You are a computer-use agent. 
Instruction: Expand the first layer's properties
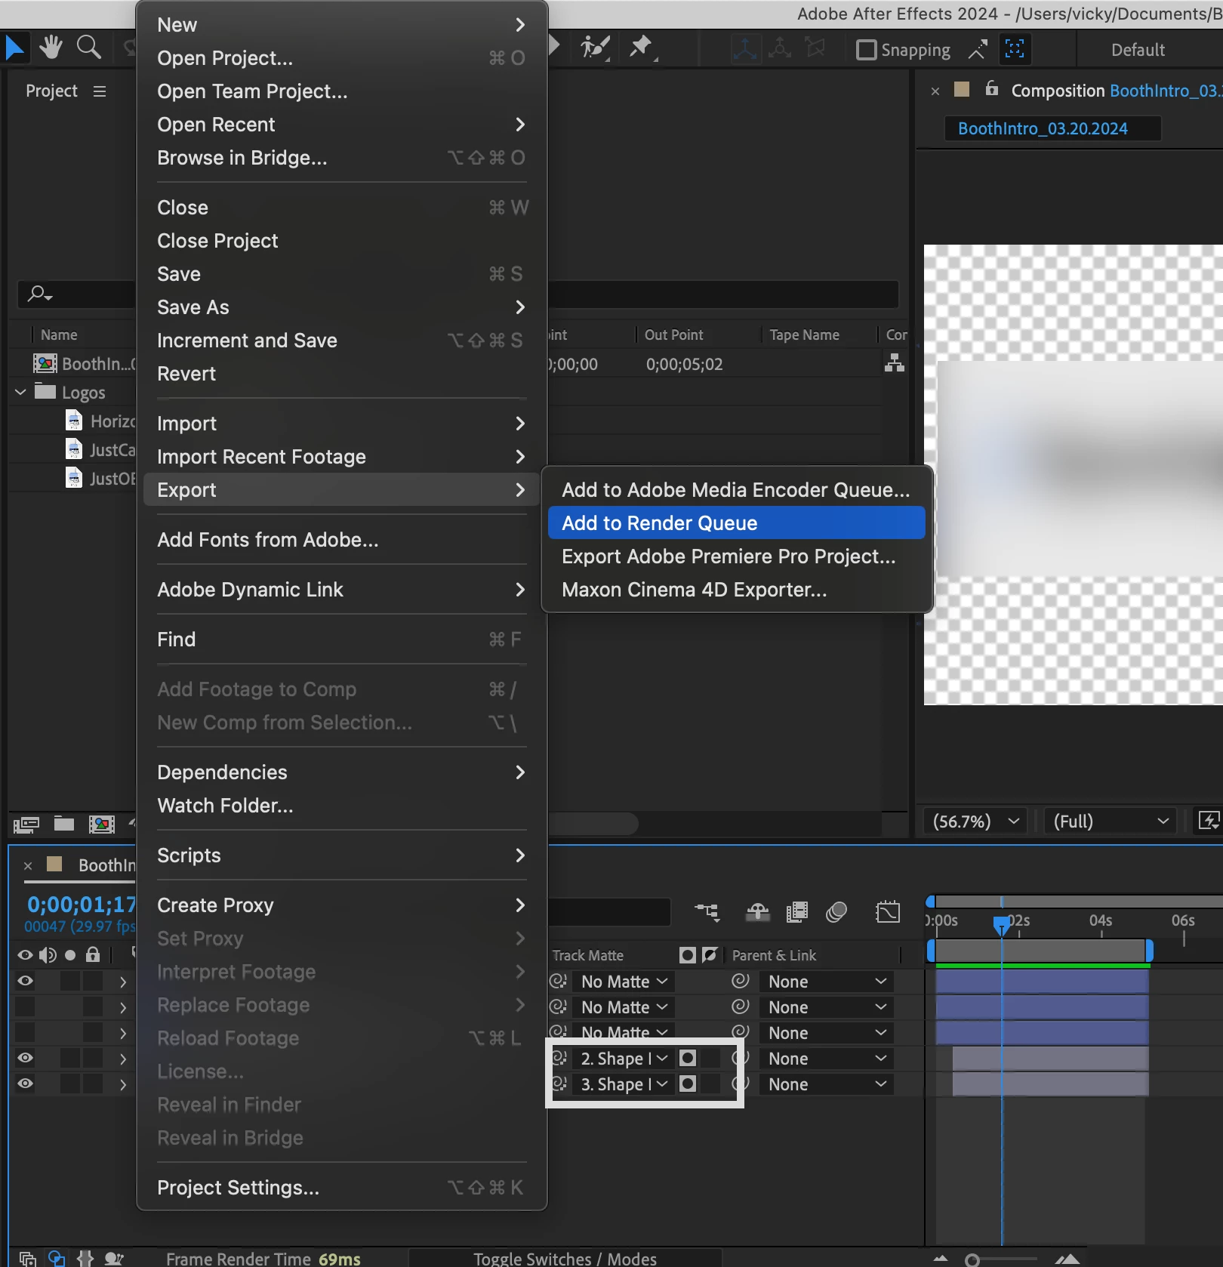coord(123,982)
